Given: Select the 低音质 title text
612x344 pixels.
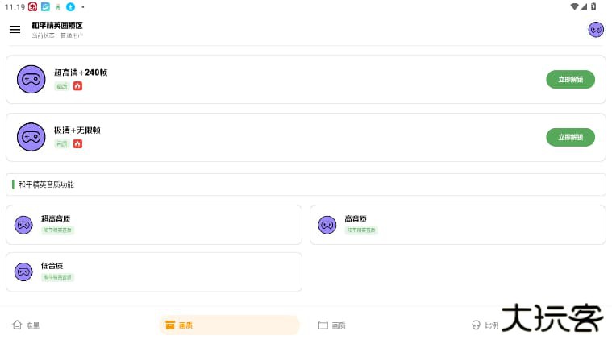Looking at the screenshot, I should click(x=52, y=266).
